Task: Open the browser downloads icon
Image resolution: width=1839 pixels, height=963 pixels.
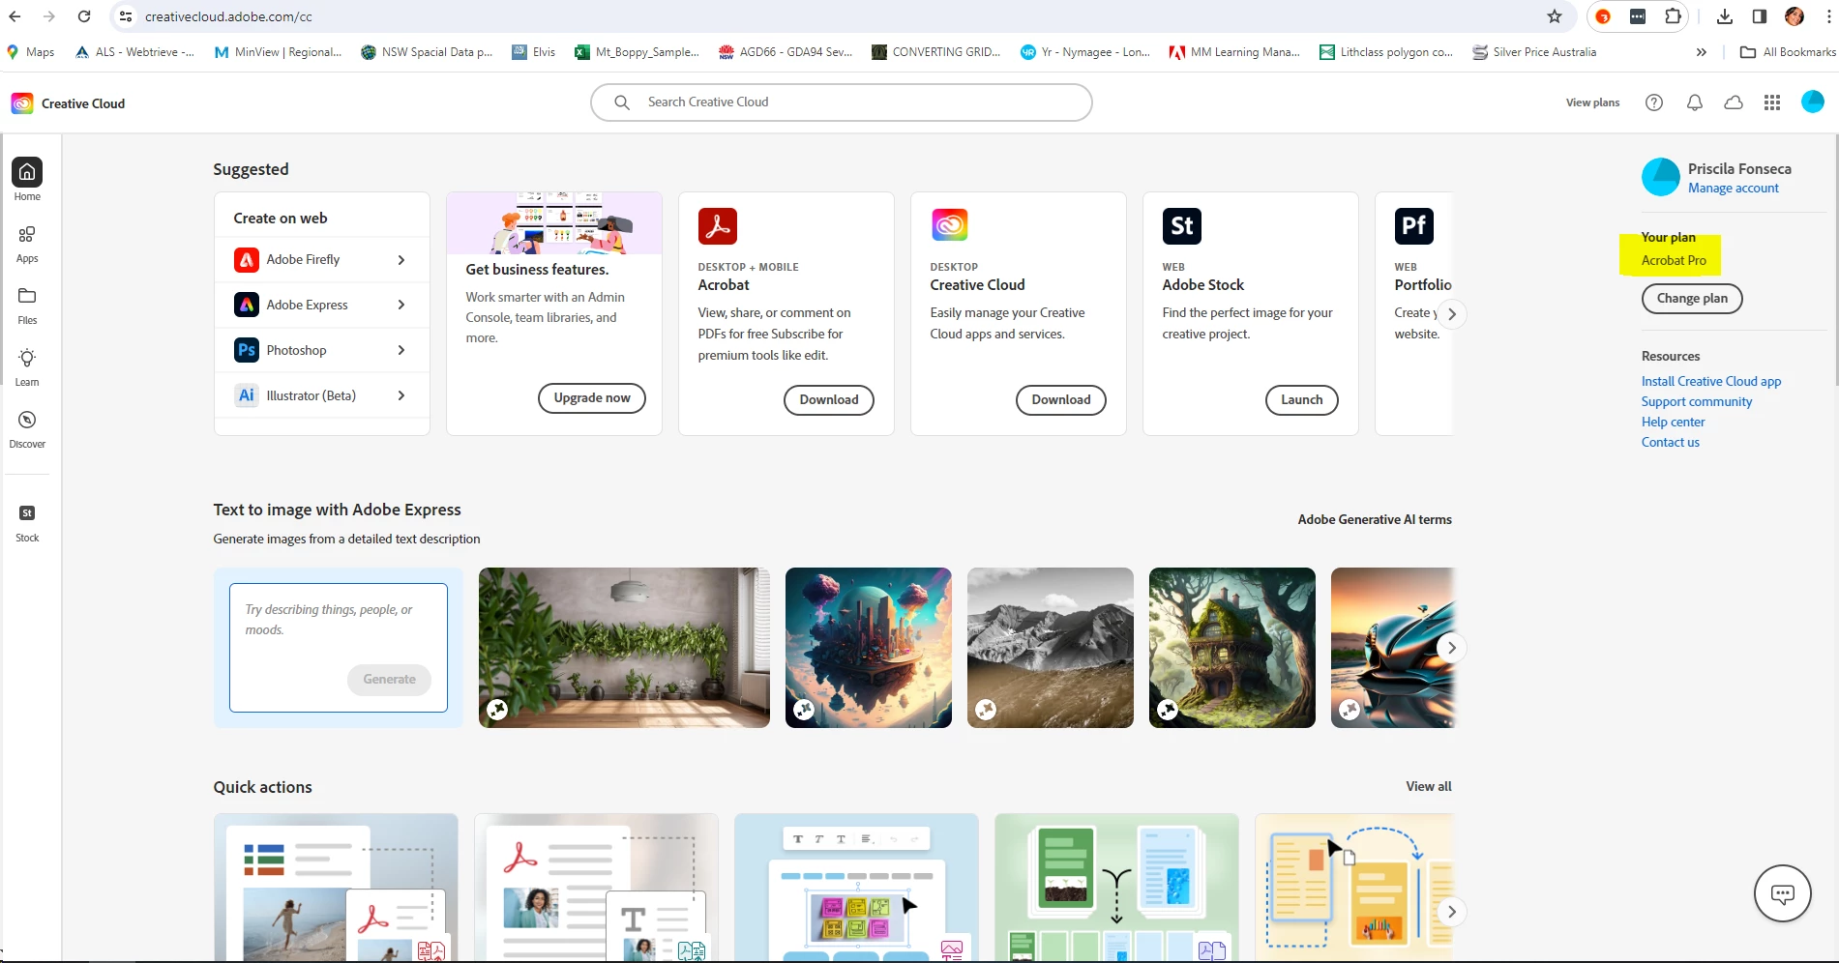Action: click(1725, 16)
